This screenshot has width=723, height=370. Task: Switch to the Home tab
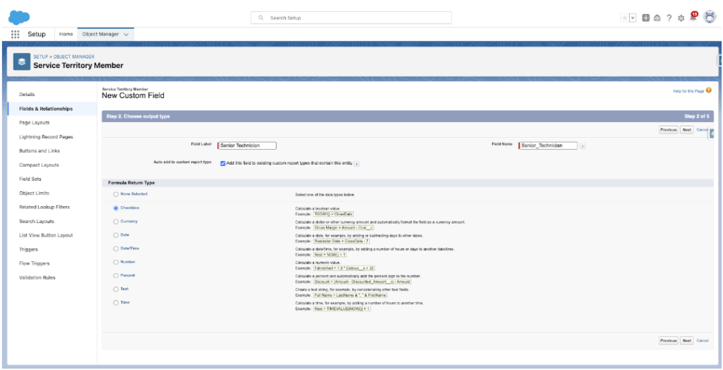point(66,34)
